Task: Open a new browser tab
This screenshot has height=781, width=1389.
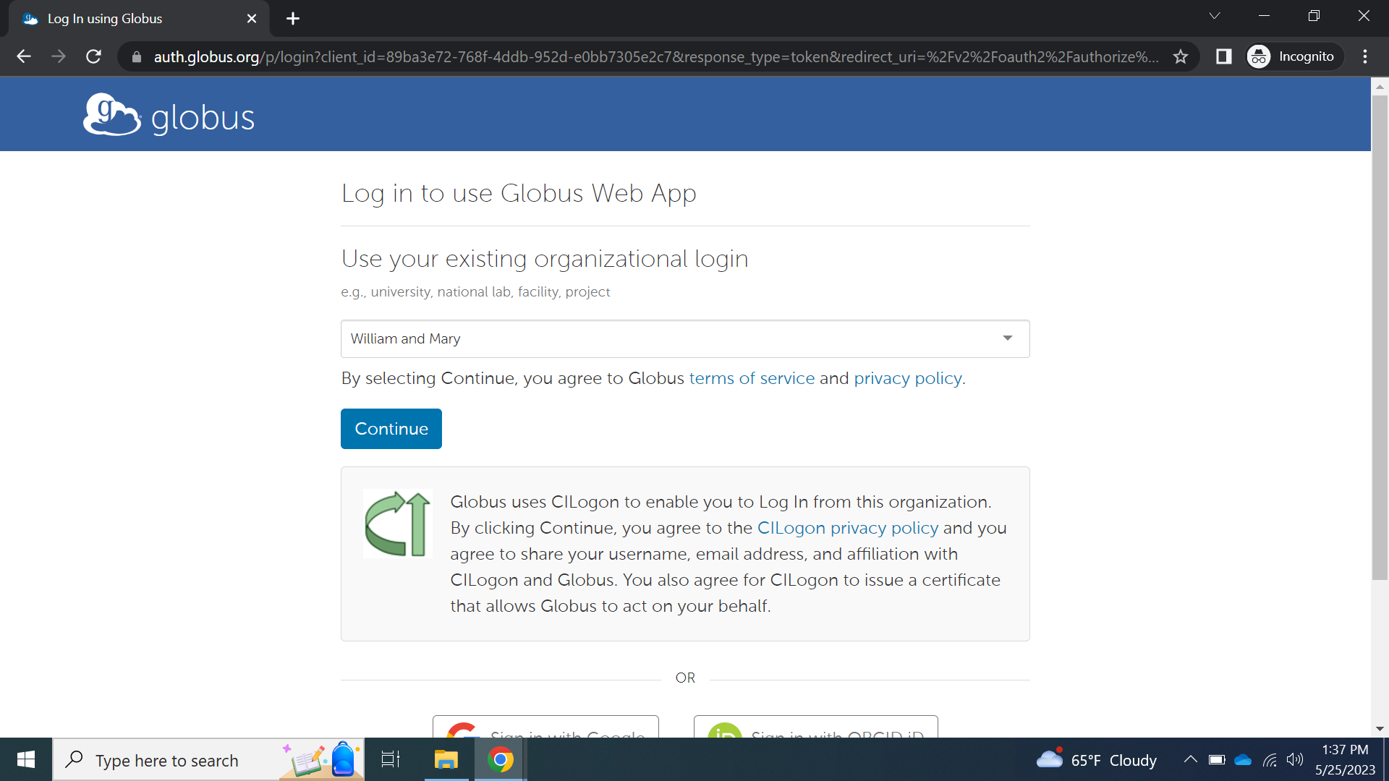Action: (293, 19)
